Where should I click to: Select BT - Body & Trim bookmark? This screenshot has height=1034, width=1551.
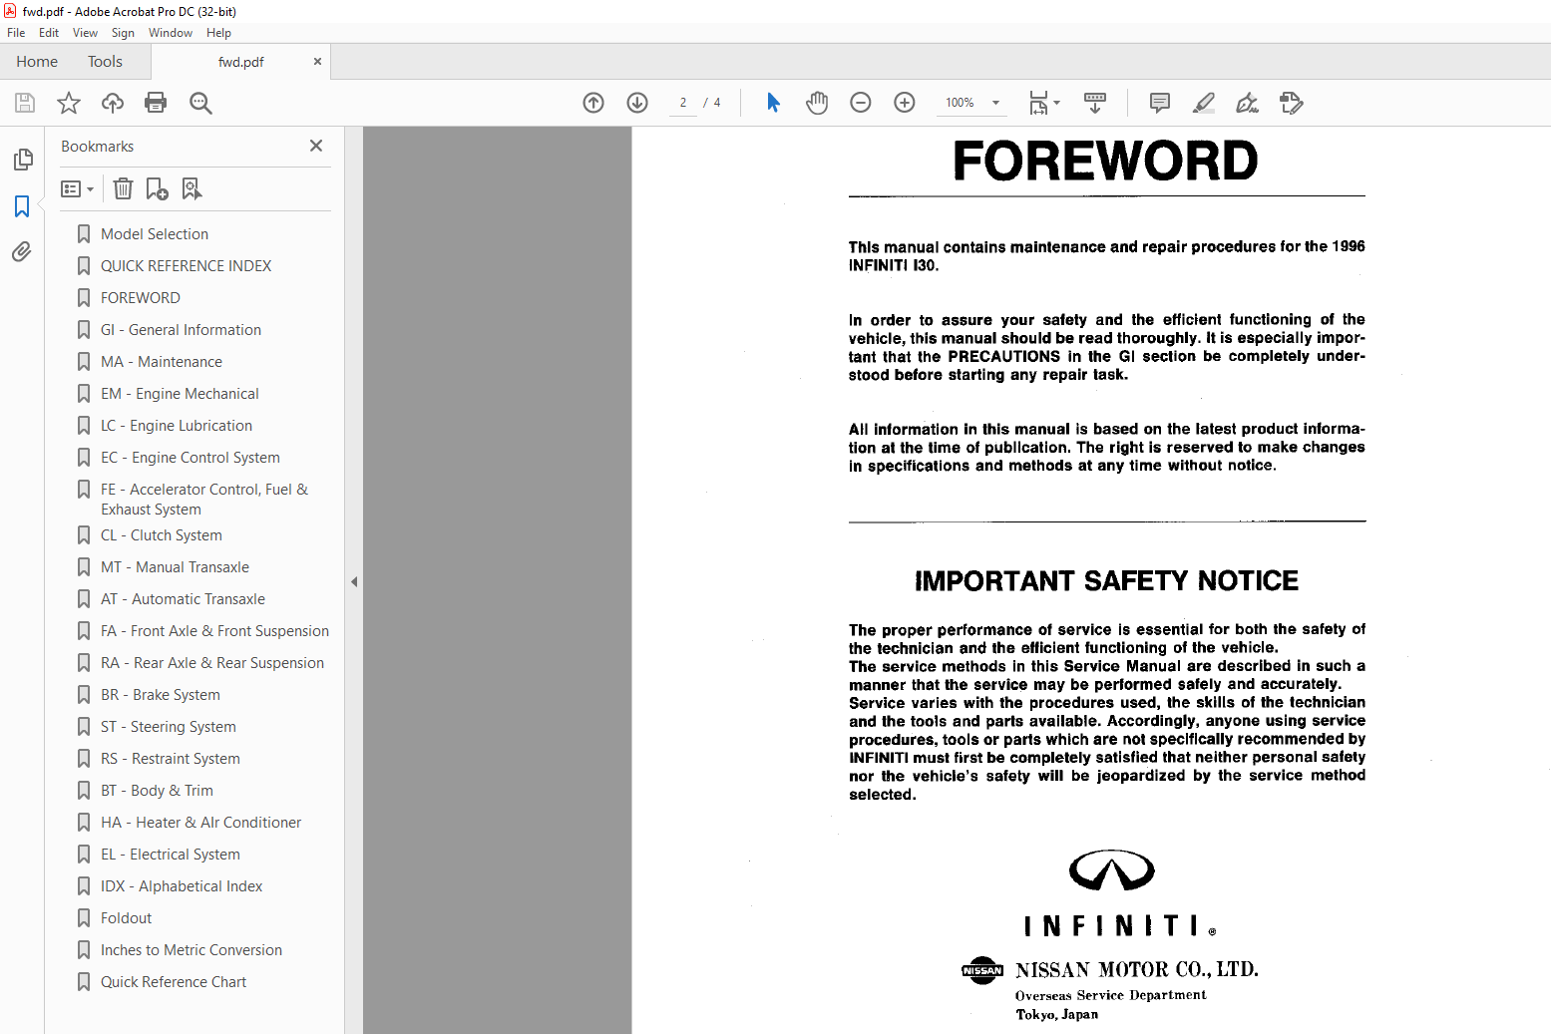[157, 791]
